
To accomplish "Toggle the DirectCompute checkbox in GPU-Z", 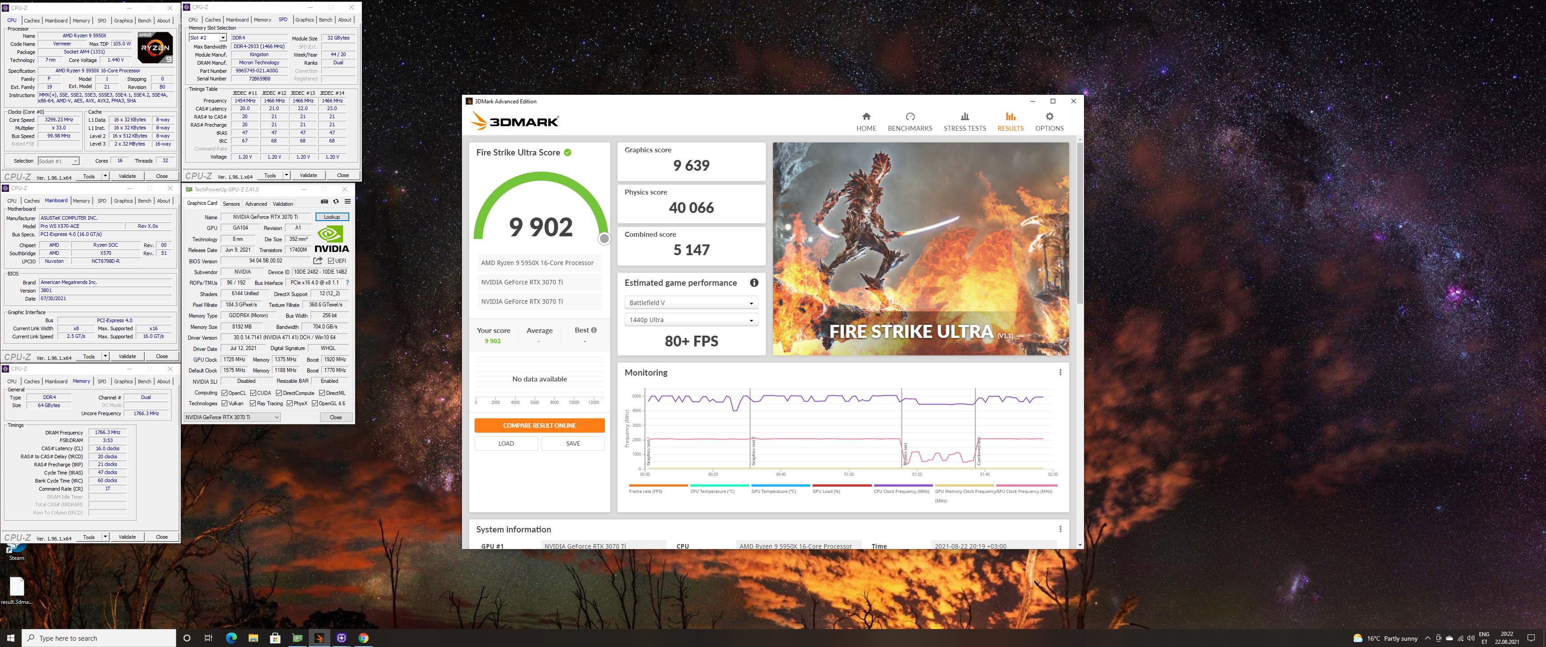I will 279,393.
